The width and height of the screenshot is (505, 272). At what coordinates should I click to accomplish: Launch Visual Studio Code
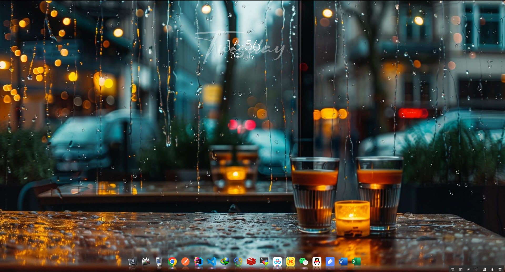212,261
